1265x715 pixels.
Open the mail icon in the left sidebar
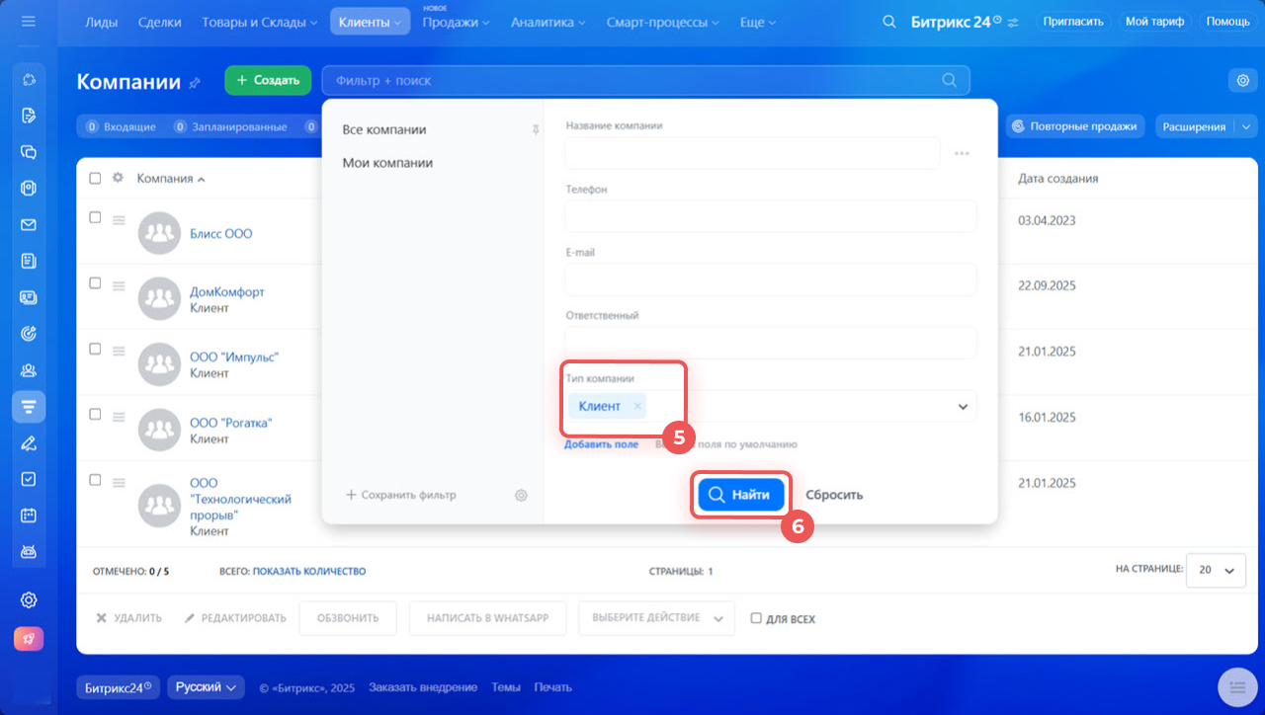pos(29,225)
